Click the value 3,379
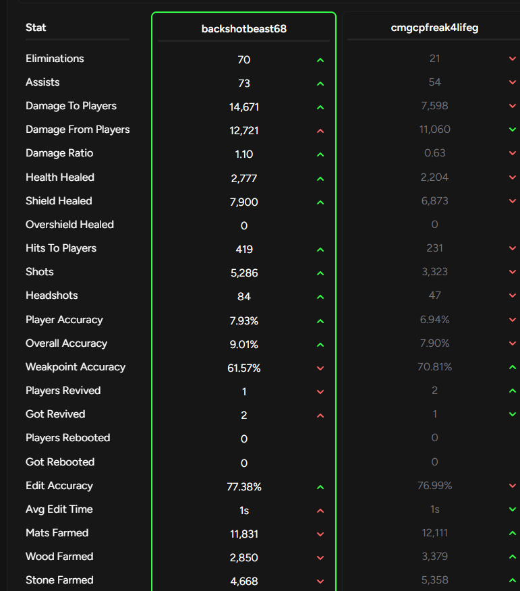This screenshot has height=591, width=520. point(434,557)
